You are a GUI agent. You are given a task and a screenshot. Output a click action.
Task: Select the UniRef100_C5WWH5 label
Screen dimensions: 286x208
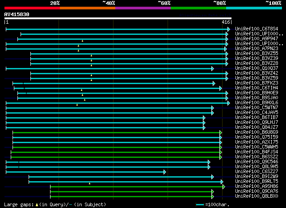[257, 147]
